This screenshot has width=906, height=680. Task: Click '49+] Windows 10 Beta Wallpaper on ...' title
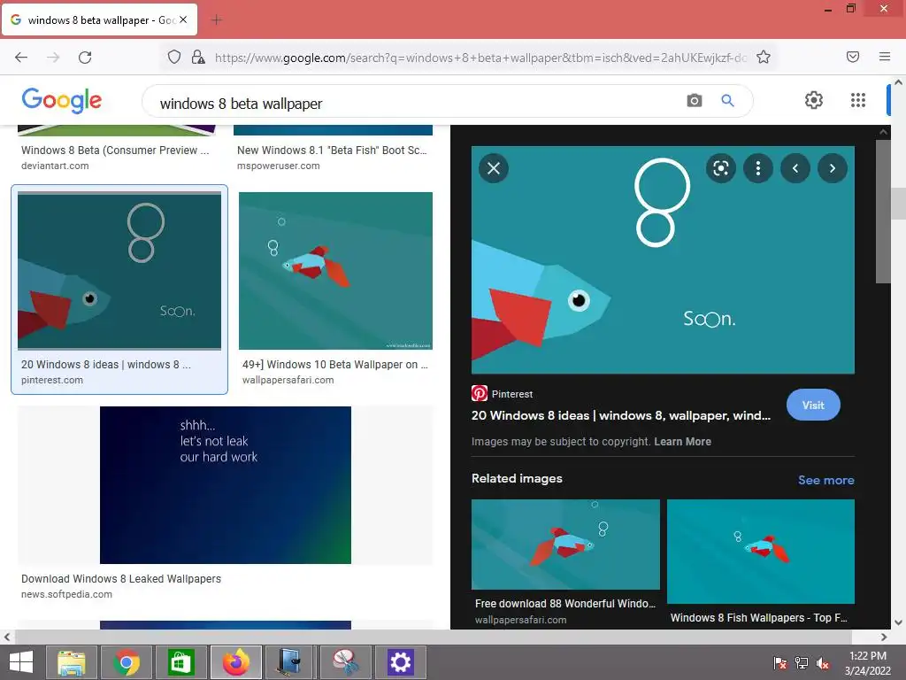pyautogui.click(x=335, y=365)
